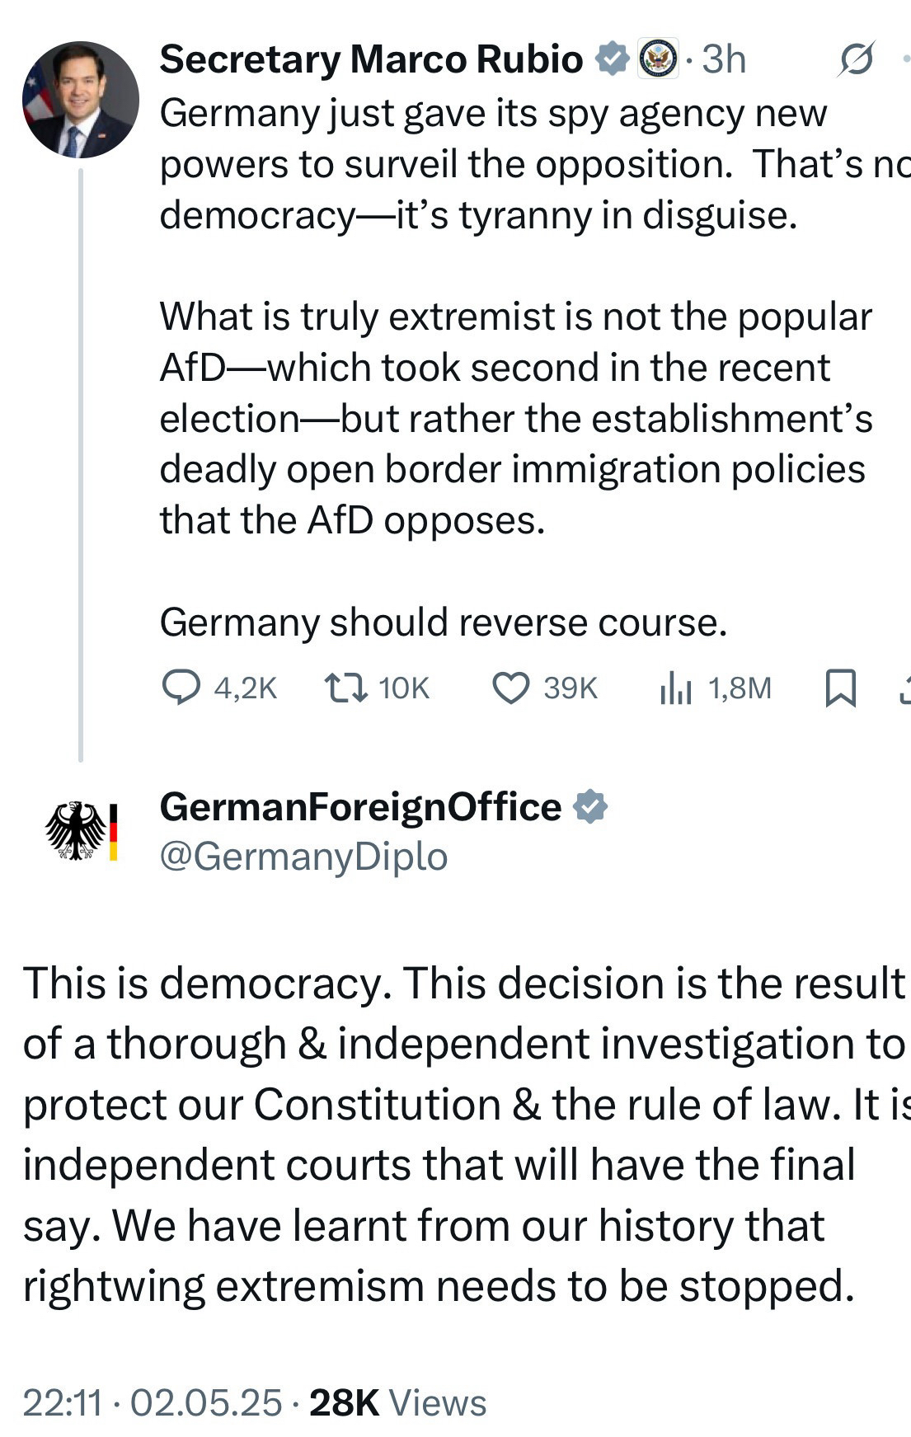Click the "Germany should reverse course." text
Screen dimensions: 911x1437
coord(443,622)
